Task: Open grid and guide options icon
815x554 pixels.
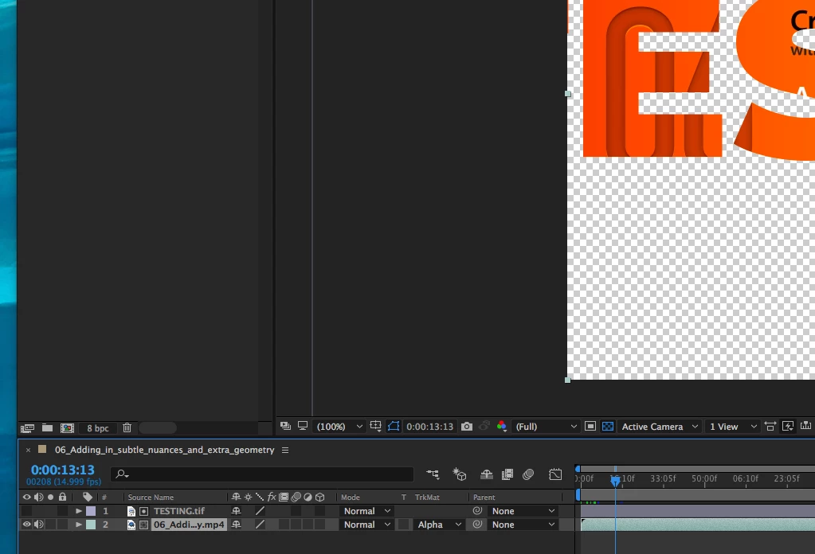Action: [x=375, y=427]
